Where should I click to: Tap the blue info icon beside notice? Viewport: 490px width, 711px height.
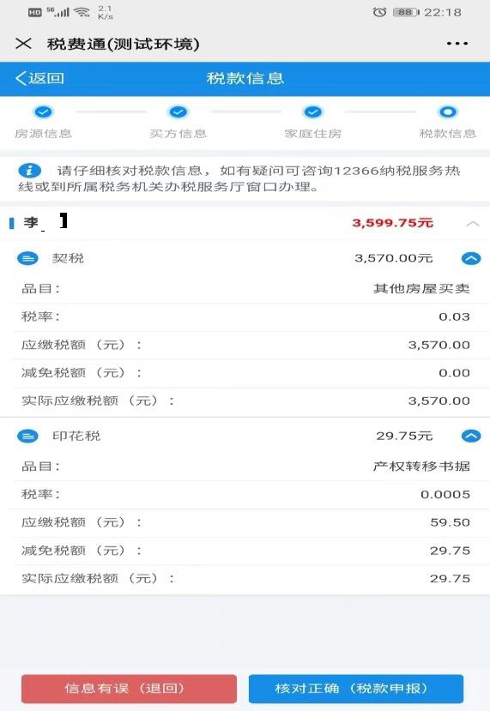tap(29, 171)
